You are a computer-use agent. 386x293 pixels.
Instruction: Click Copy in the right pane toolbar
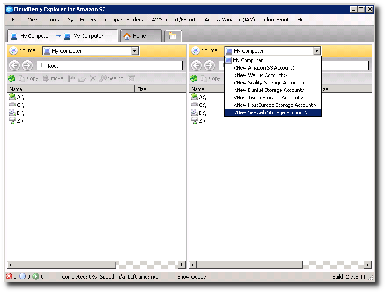[211, 78]
